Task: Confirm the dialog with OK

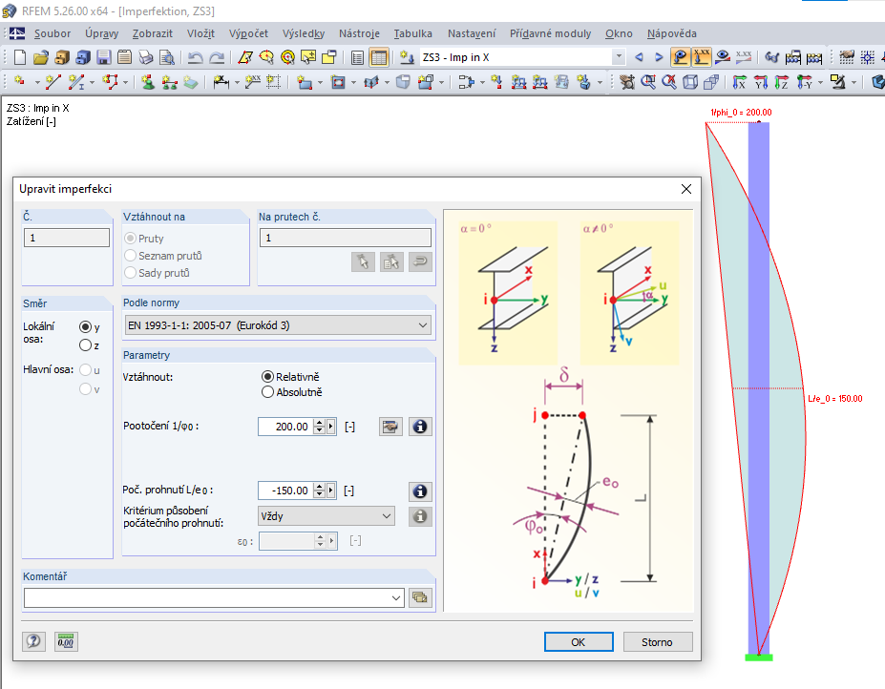Action: (x=579, y=641)
